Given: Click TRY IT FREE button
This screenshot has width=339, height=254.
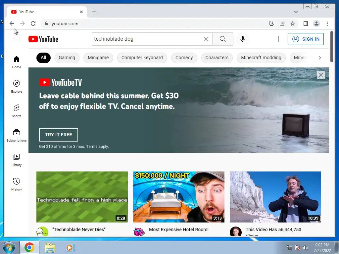Looking at the screenshot, I should (x=58, y=135).
